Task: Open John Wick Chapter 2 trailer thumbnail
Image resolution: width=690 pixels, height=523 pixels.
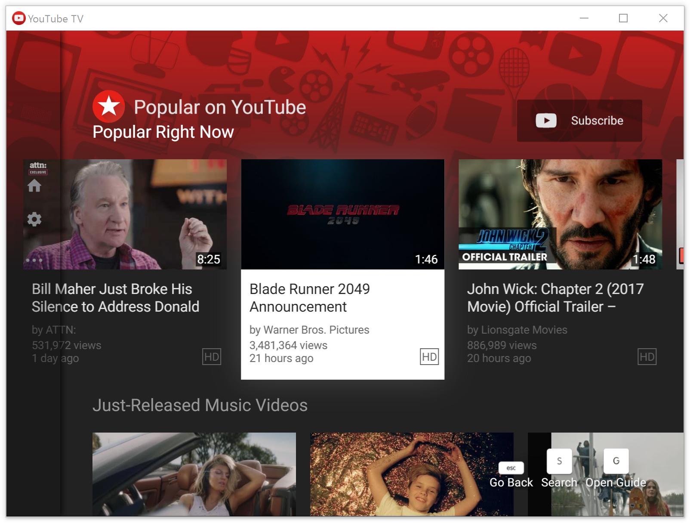Action: 560,214
